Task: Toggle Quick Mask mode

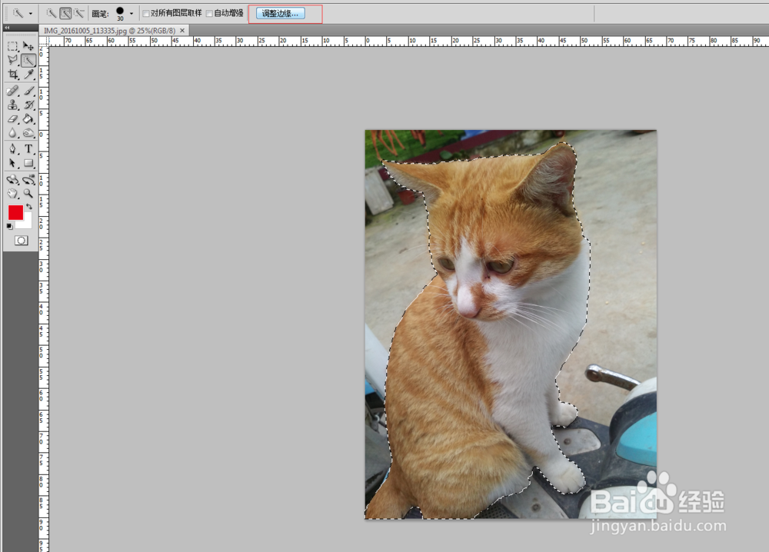Action: coord(21,240)
